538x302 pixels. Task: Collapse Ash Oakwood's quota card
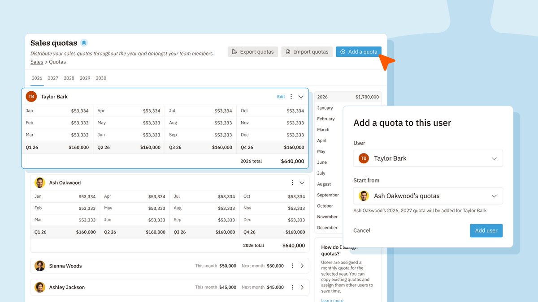pyautogui.click(x=302, y=183)
